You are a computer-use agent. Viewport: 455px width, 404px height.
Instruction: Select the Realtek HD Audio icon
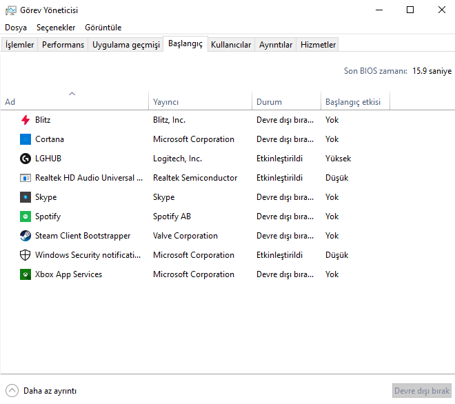click(x=26, y=178)
